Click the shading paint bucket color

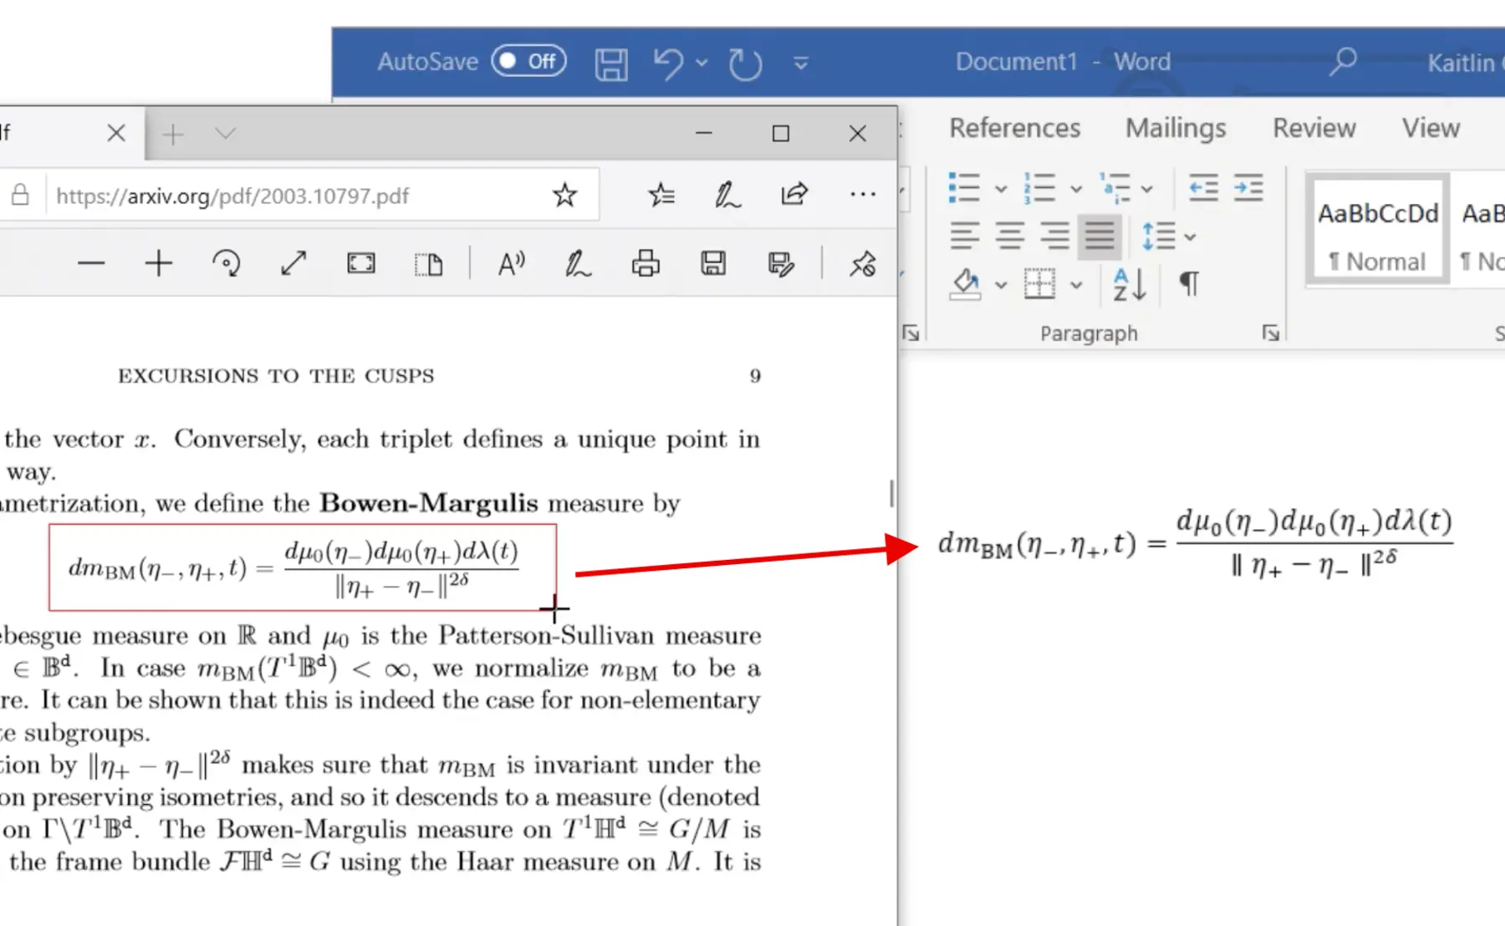966,284
